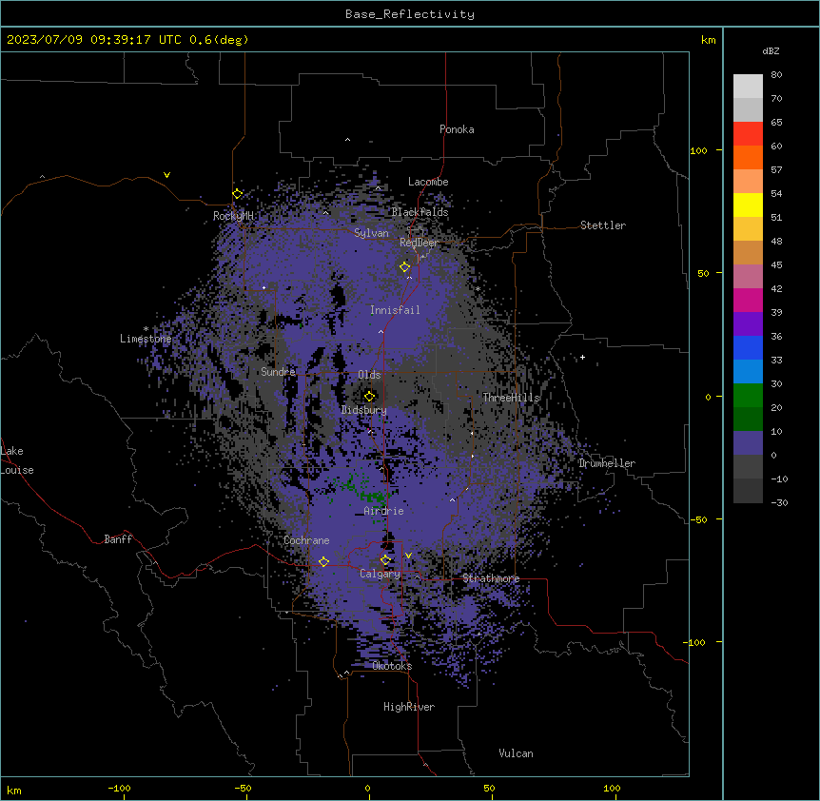Click the Sundre label
Image resolution: width=820 pixels, height=801 pixels.
tap(278, 372)
